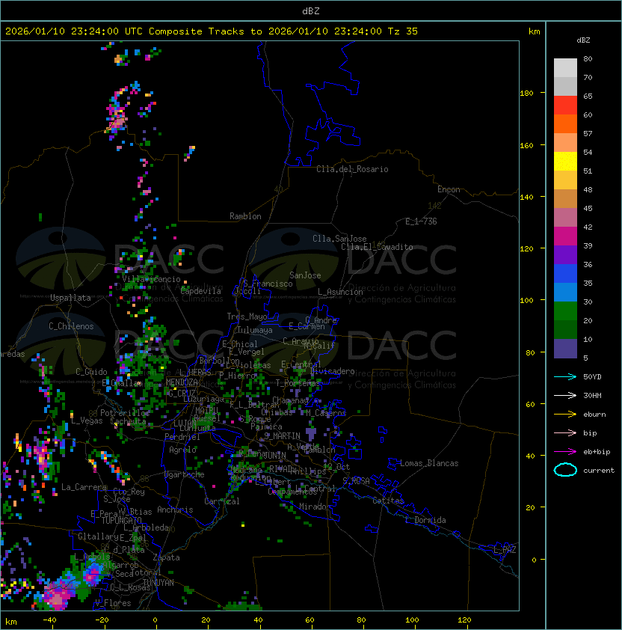
Task: Click the S_MARTIN town label
Action: pos(283,436)
